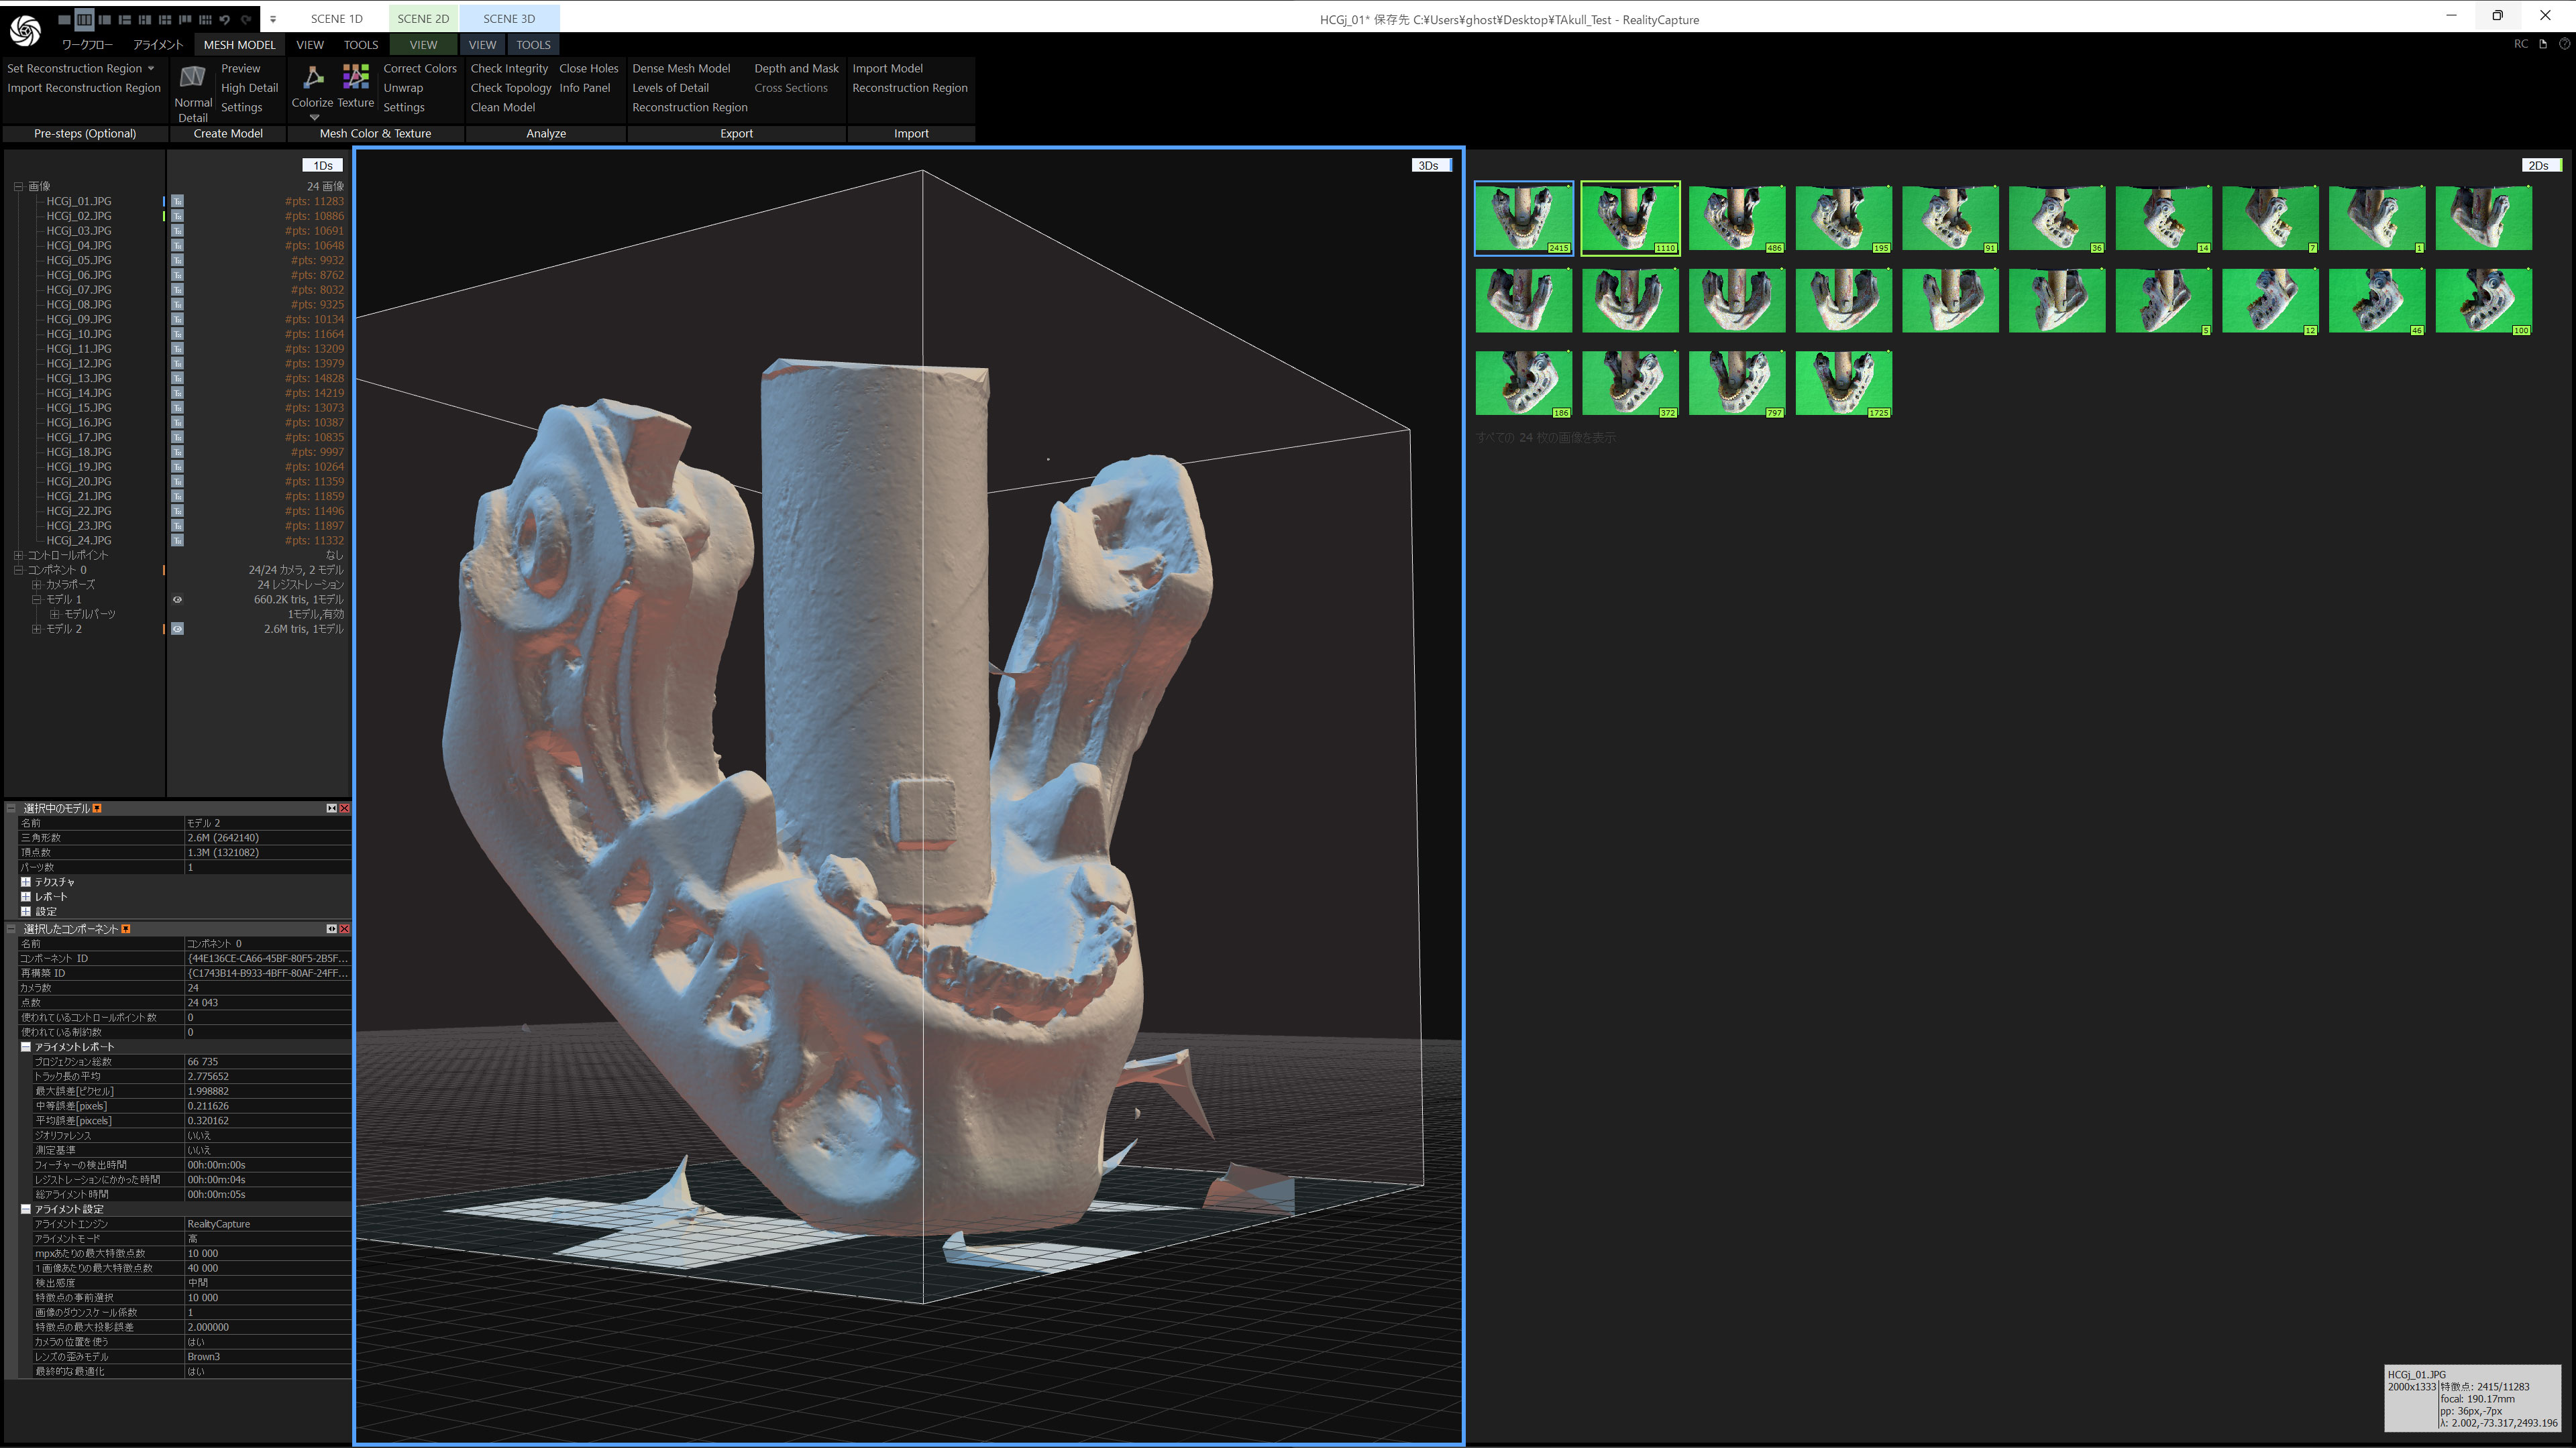Screen dimensions: 2576x1448
Task: Click the document icon next to RC
Action: (2543, 44)
